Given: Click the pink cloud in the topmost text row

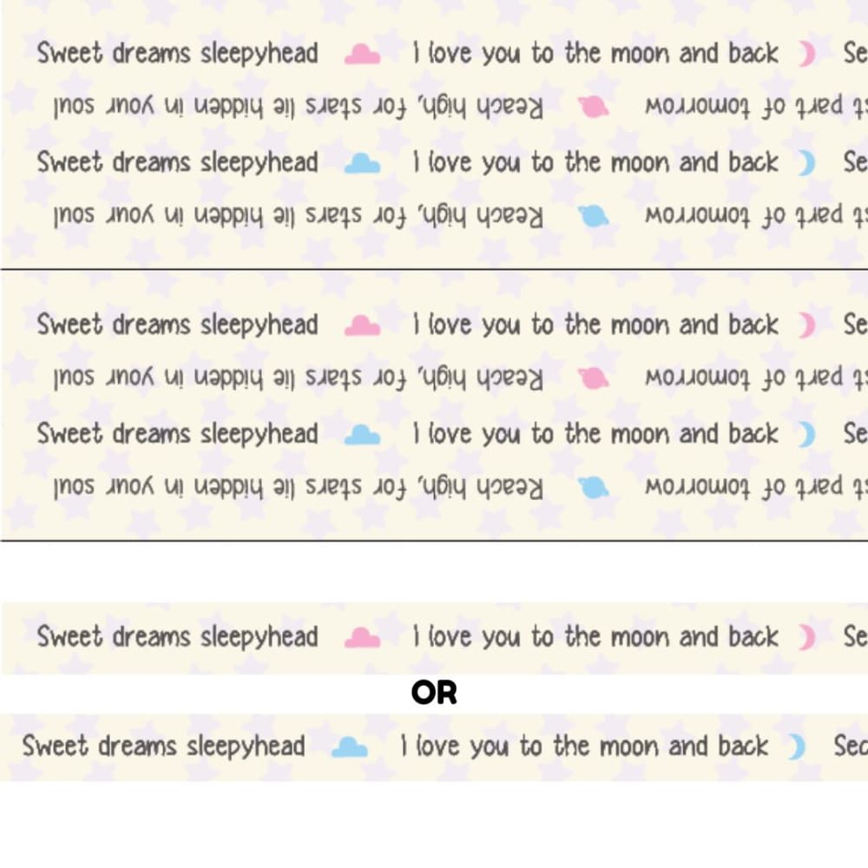Looking at the screenshot, I should click(362, 55).
